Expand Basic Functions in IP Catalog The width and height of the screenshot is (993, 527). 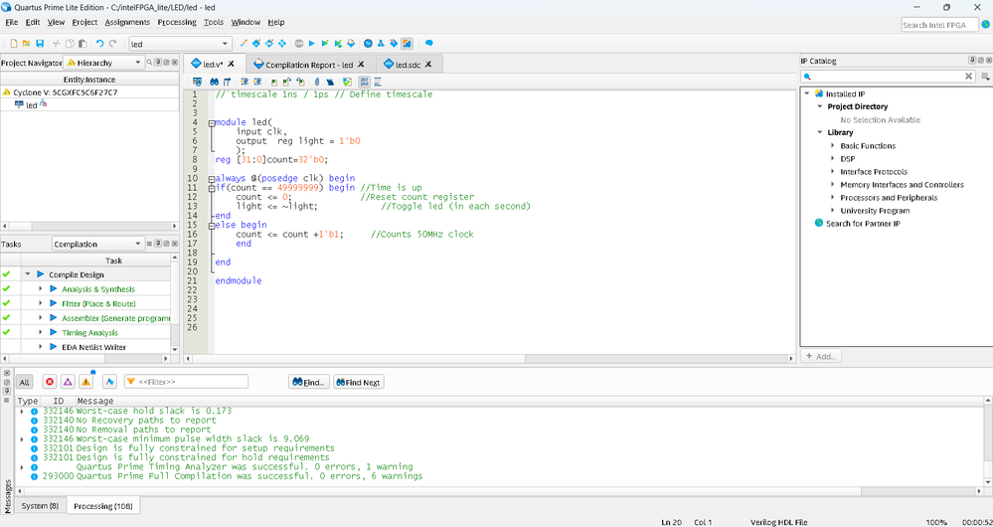(833, 146)
